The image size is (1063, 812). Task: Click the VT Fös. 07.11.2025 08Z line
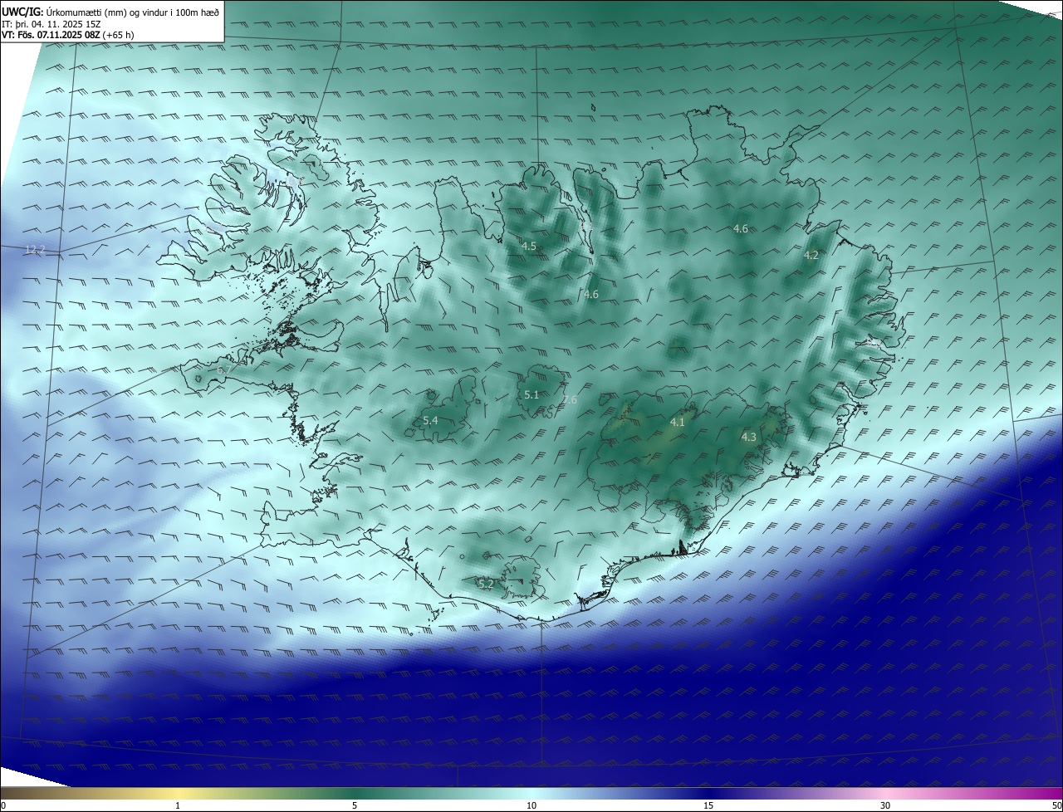click(x=67, y=35)
